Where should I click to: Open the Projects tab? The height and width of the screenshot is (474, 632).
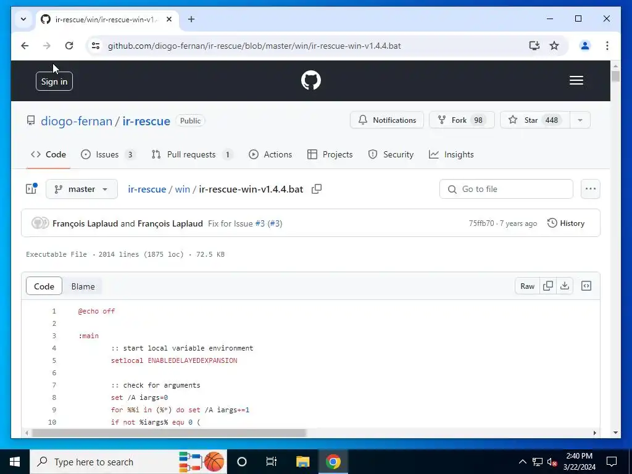[330, 154]
